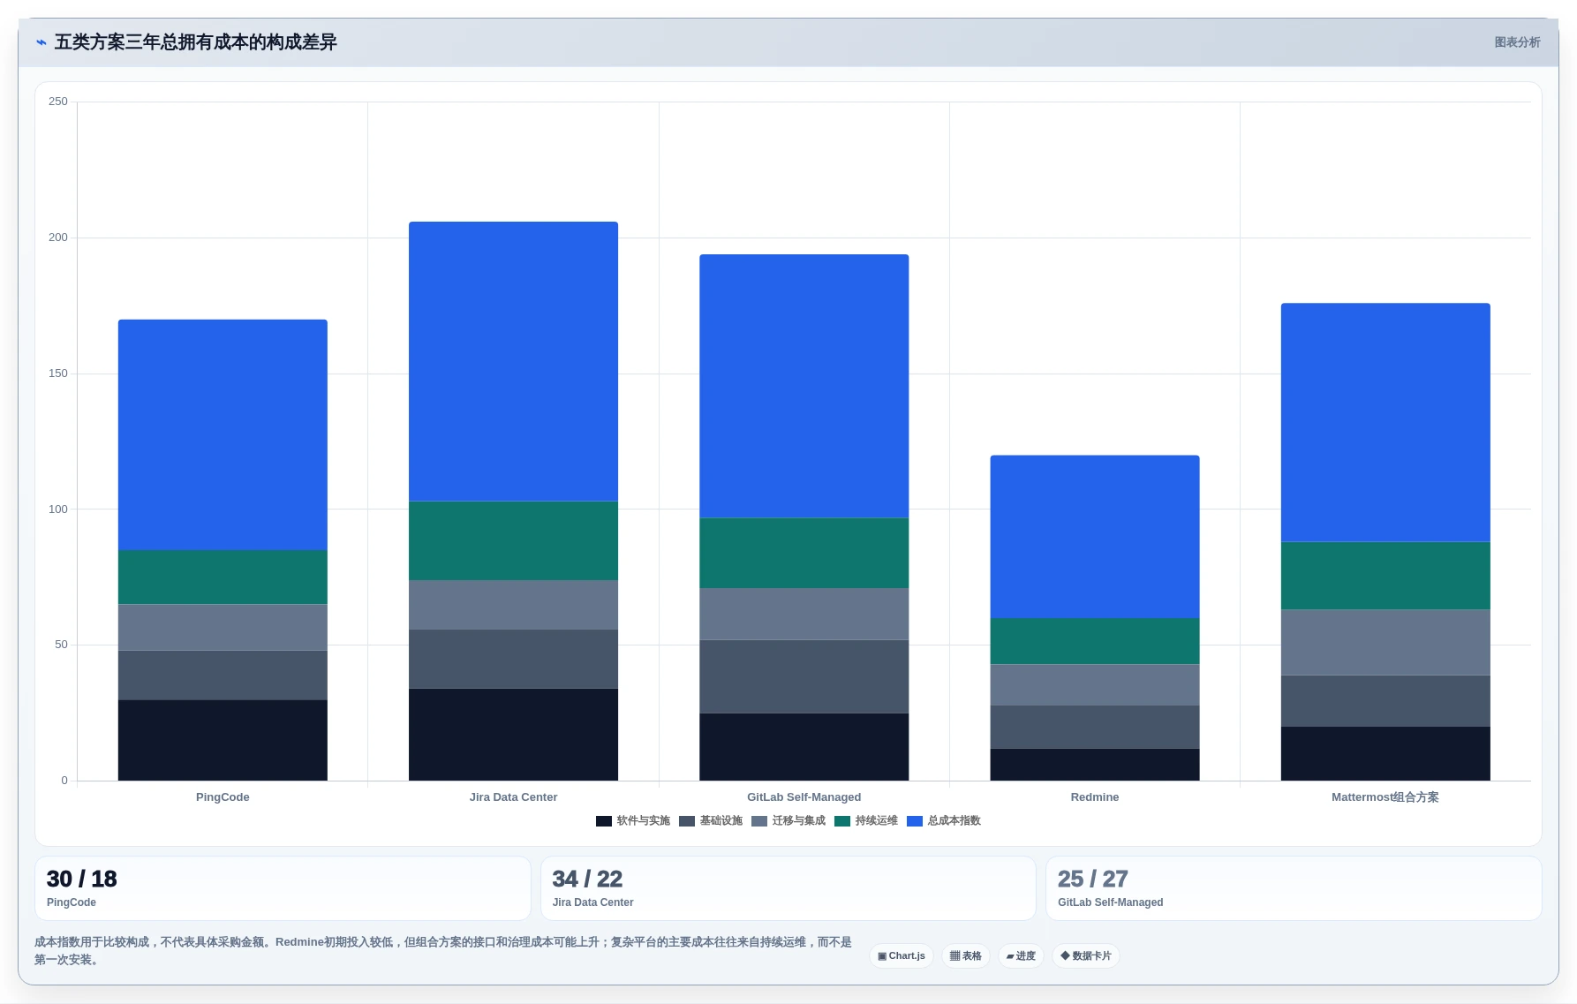1577x1004 pixels.
Task: Click the 100 y-axis tick label
Action: click(58, 510)
